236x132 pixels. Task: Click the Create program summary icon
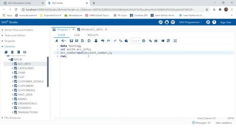coord(89,41)
